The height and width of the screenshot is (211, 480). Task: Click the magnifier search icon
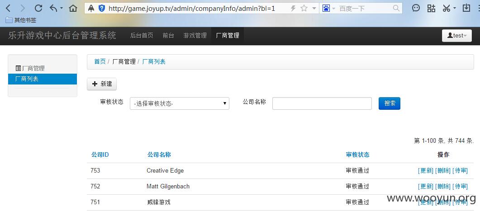coord(396,8)
